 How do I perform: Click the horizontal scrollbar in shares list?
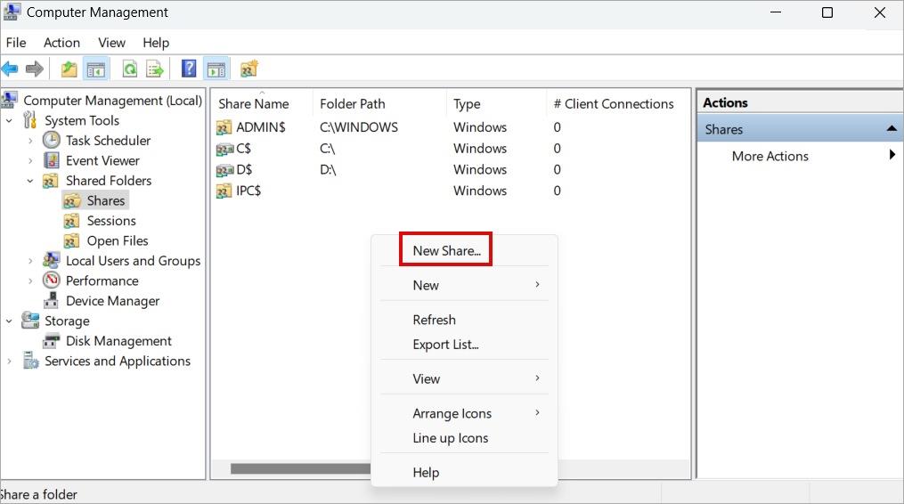(300, 468)
